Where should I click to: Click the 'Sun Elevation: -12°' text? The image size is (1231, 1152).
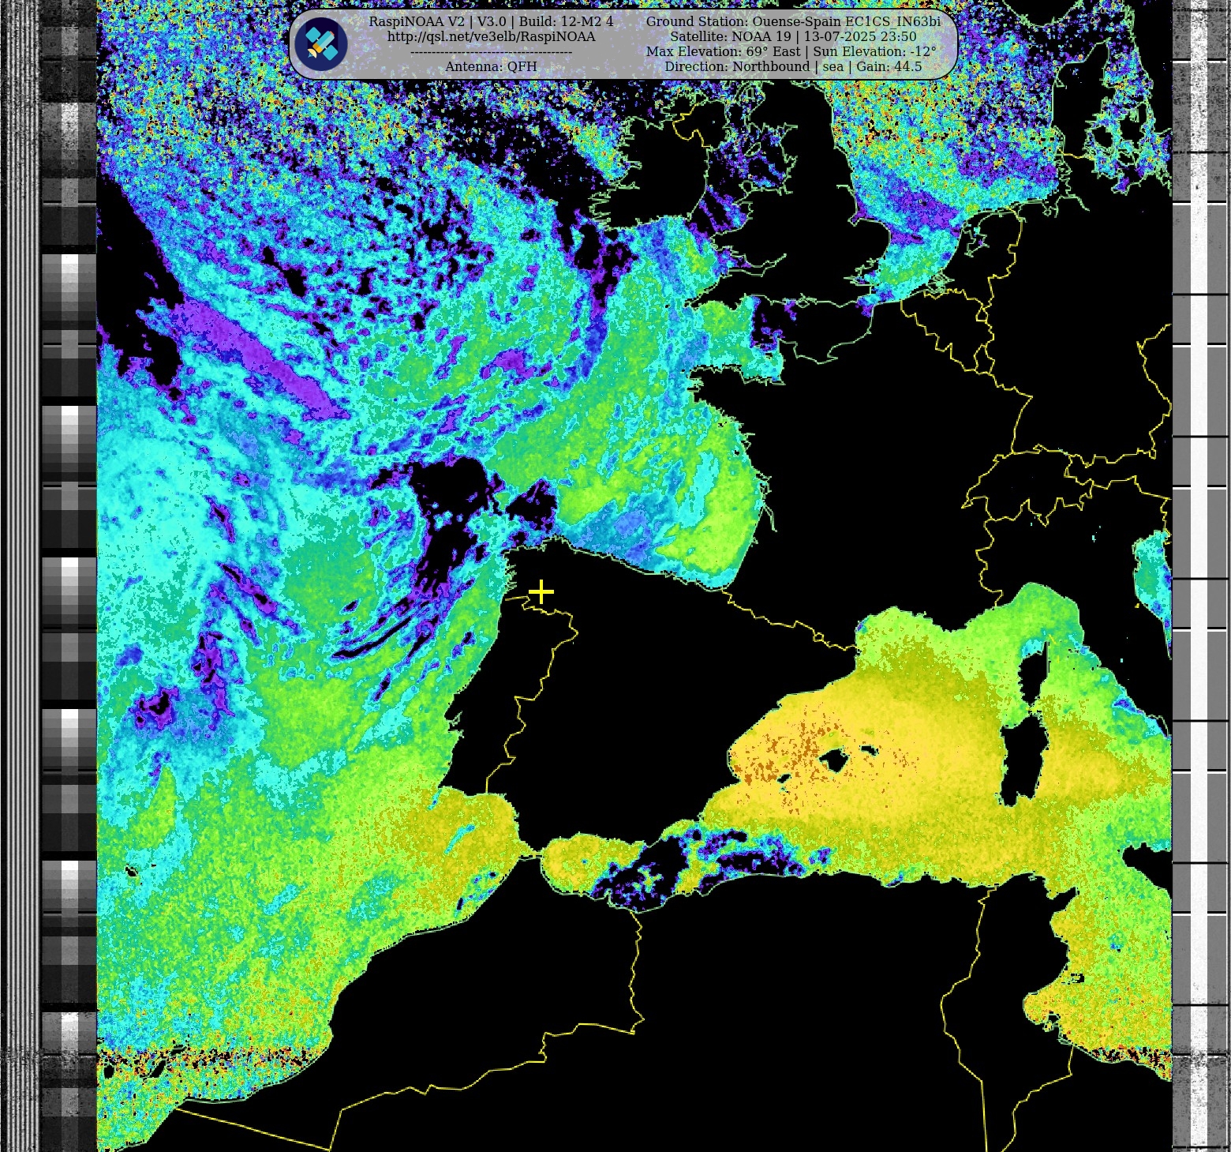tap(875, 51)
